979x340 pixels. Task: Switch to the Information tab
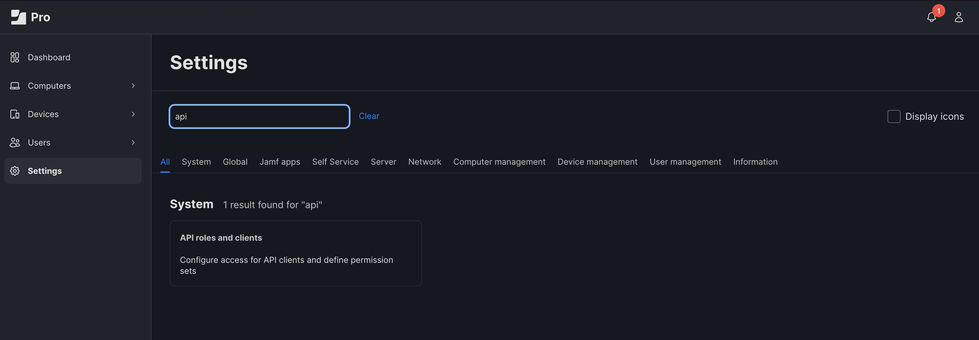pos(755,162)
